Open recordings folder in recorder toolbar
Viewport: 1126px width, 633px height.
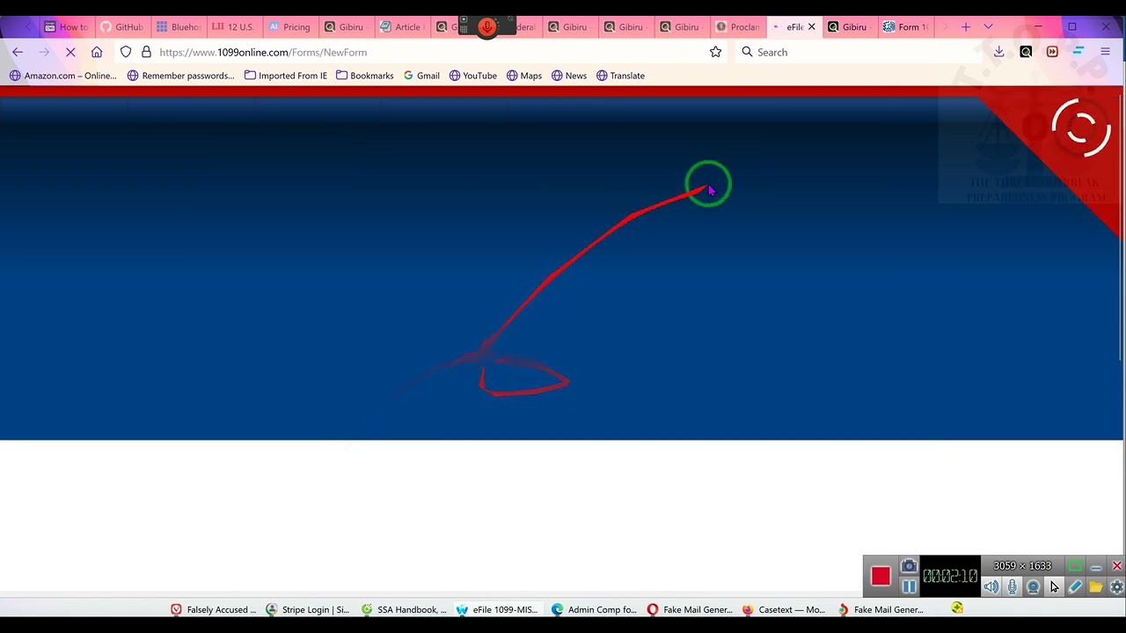pos(1096,587)
